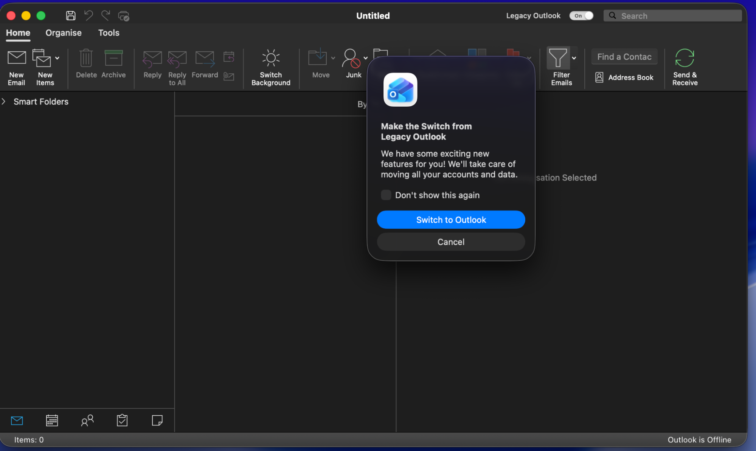Viewport: 756px width, 451px height.
Task: Open the Move dropdown arrow
Action: click(333, 58)
